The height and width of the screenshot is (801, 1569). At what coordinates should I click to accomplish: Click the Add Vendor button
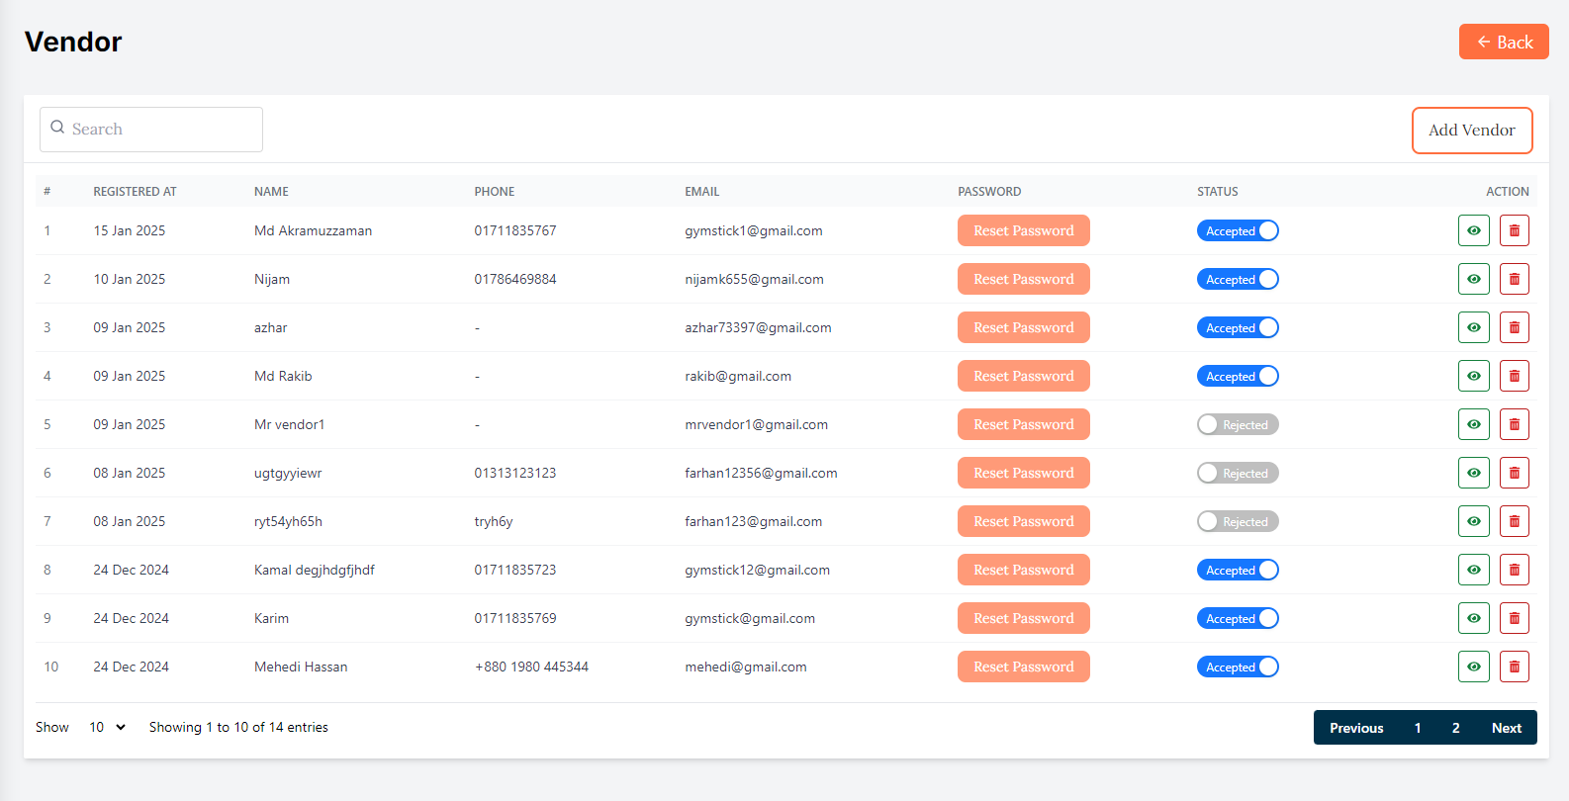[x=1471, y=131]
